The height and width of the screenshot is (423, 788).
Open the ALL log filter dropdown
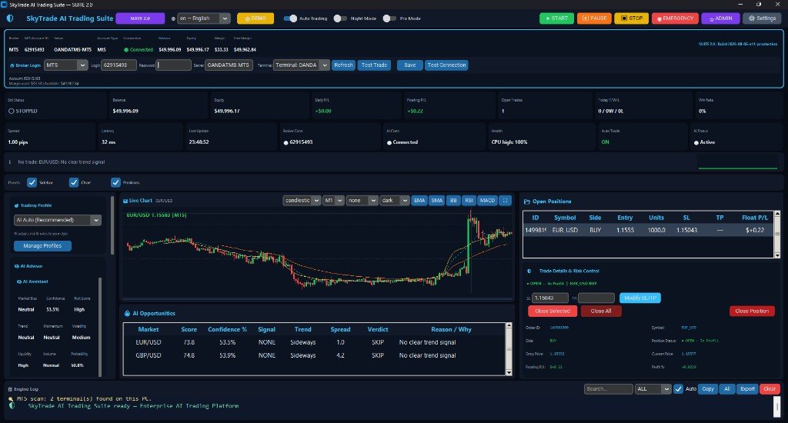653,389
